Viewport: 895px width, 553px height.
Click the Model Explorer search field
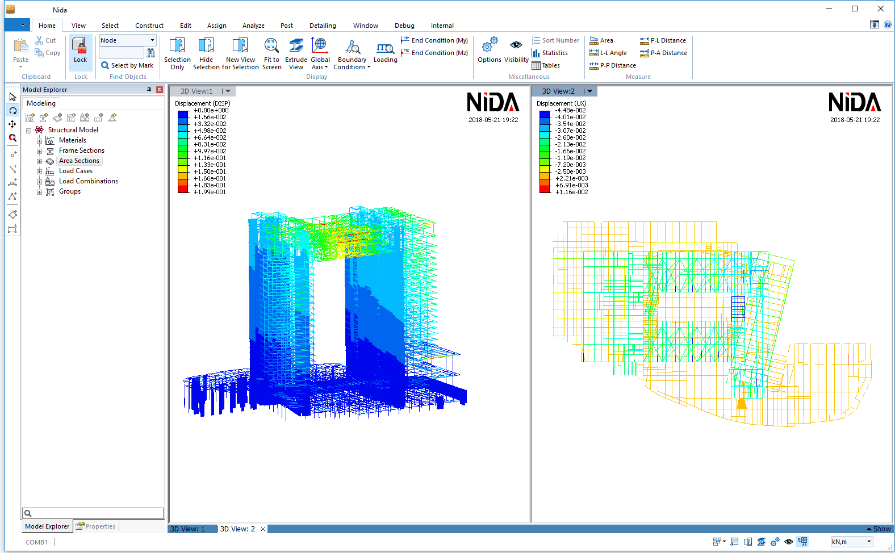click(x=93, y=513)
